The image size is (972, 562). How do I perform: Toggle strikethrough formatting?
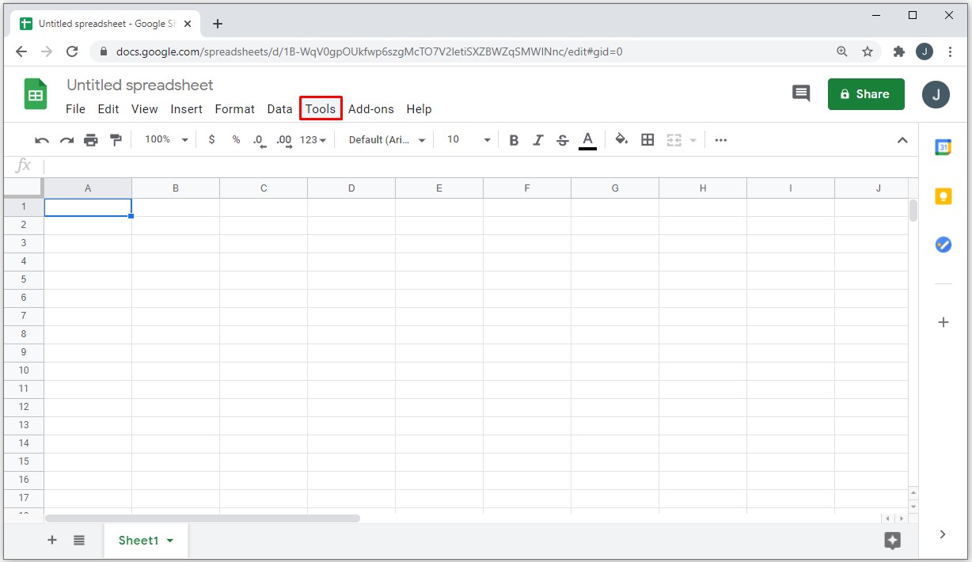tap(563, 140)
